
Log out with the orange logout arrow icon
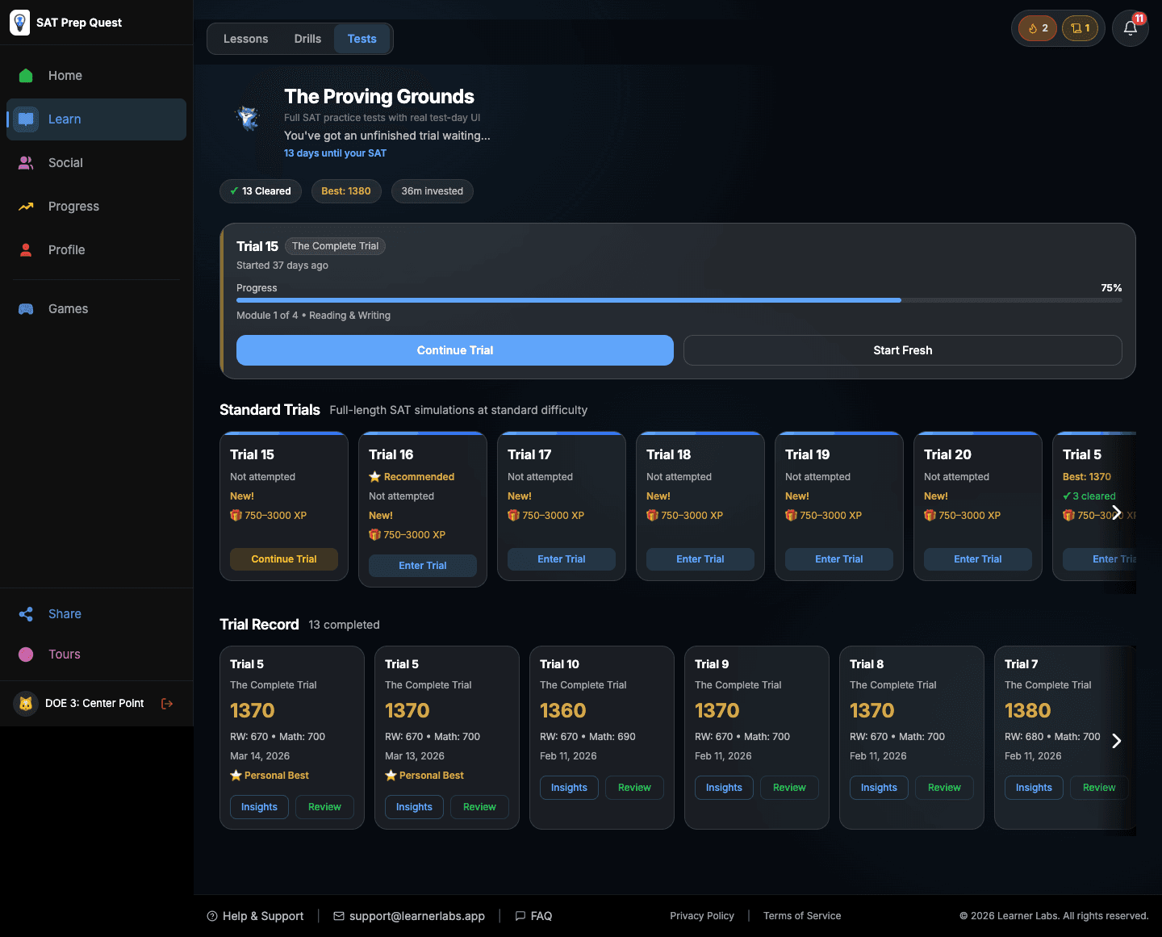click(x=167, y=703)
